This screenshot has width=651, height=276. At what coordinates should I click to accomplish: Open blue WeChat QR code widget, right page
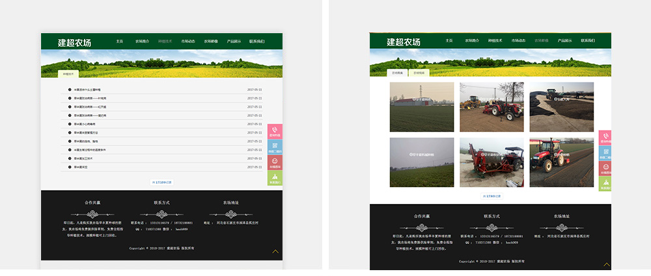[x=605, y=154]
